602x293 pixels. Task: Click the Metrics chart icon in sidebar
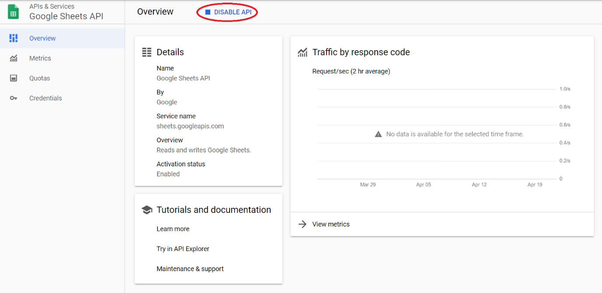click(14, 58)
